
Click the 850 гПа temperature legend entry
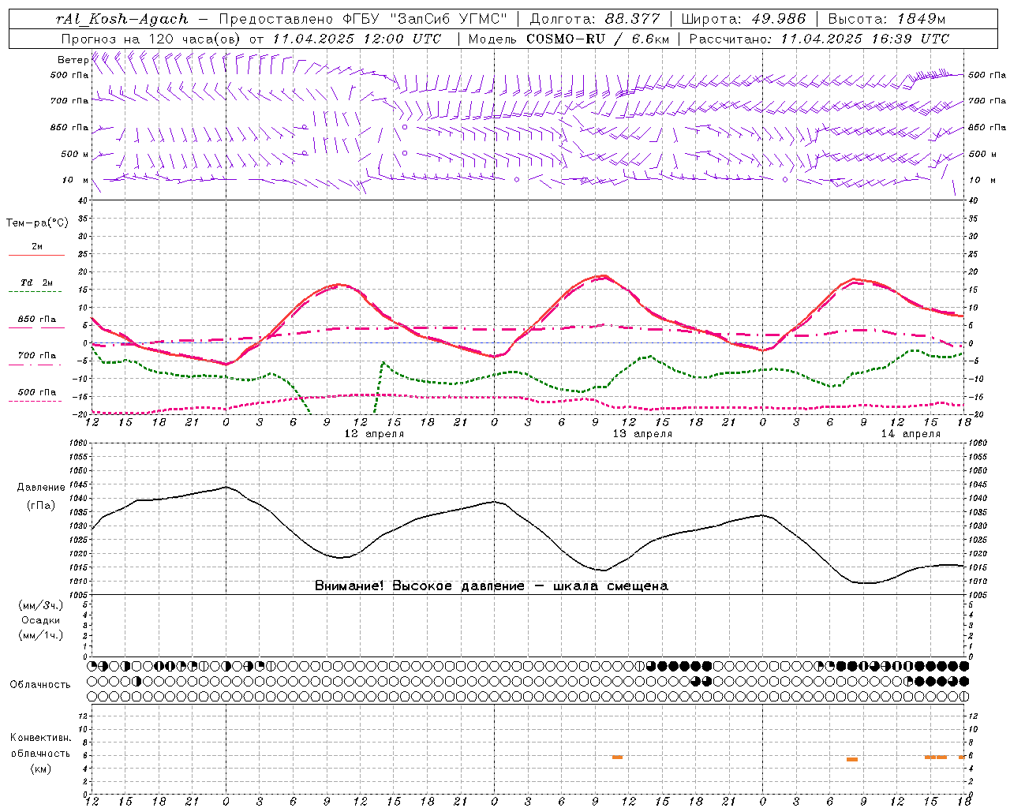tap(36, 320)
